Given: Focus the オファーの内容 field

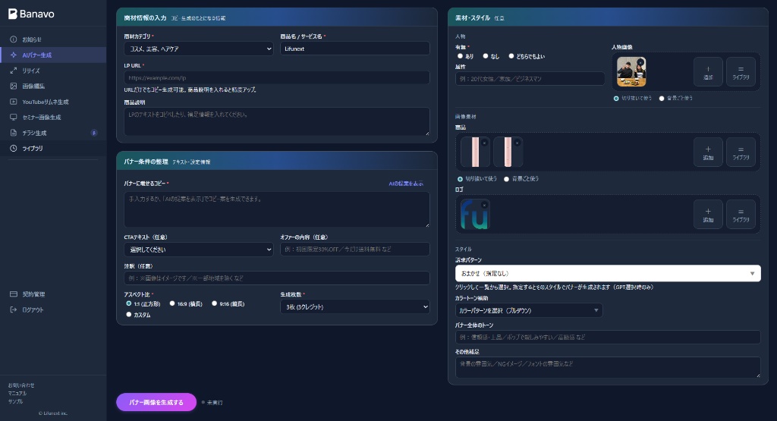Looking at the screenshot, I should click(x=355, y=249).
